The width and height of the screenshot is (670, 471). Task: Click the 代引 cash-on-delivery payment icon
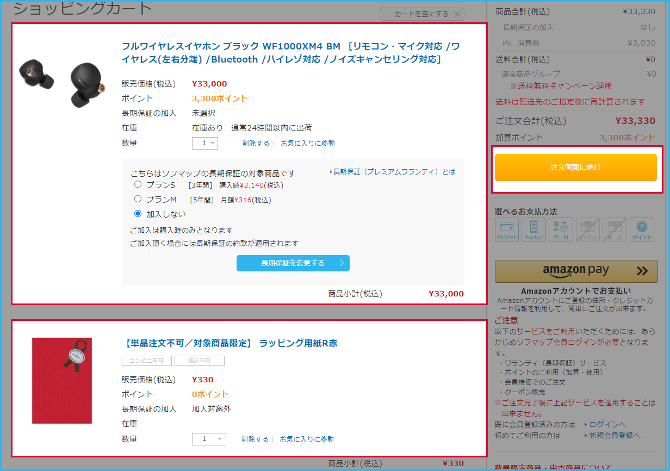(561, 230)
